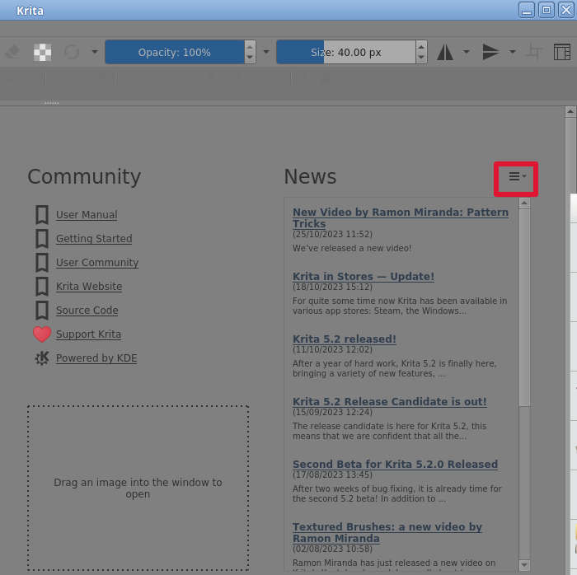Maximize the Krita window
This screenshot has width=577, height=575.
547,10
